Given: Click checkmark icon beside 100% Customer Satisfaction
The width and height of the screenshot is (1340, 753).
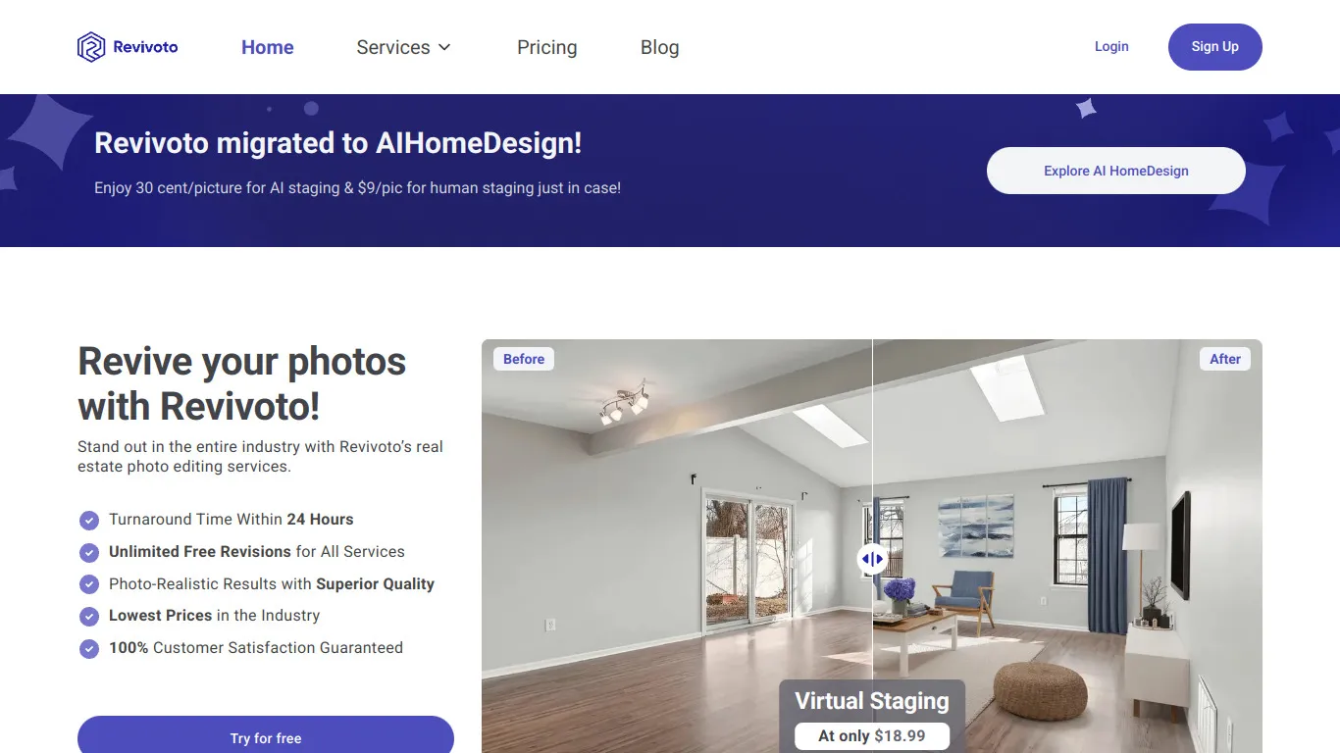Looking at the screenshot, I should pyautogui.click(x=89, y=648).
